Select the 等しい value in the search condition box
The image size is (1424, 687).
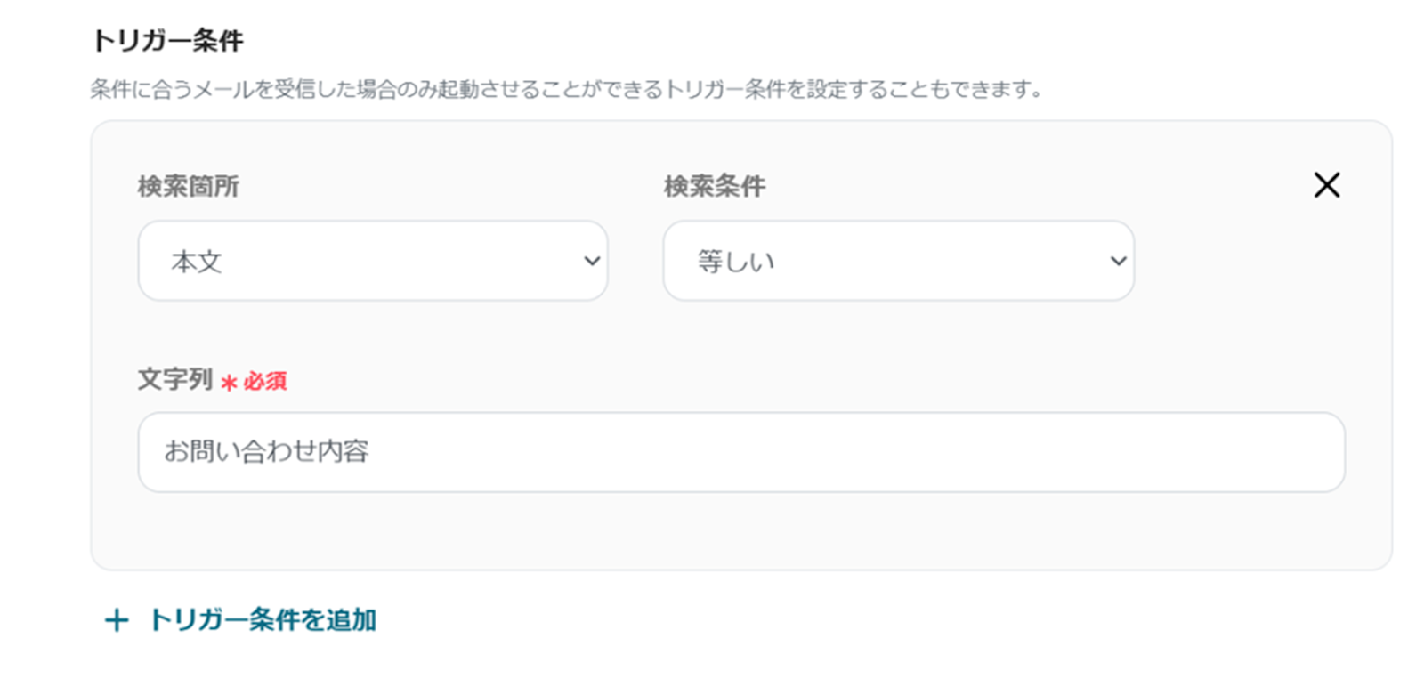click(x=736, y=262)
